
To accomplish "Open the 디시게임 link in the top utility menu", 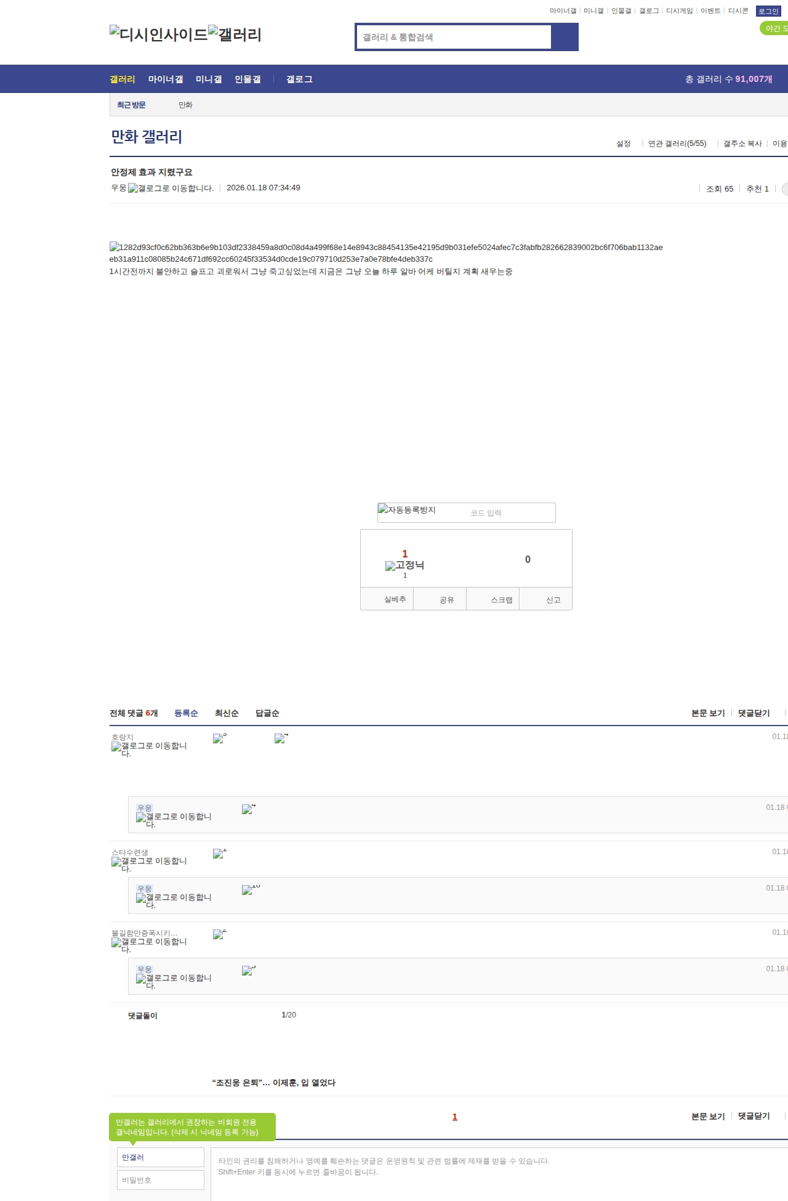I will coord(679,11).
